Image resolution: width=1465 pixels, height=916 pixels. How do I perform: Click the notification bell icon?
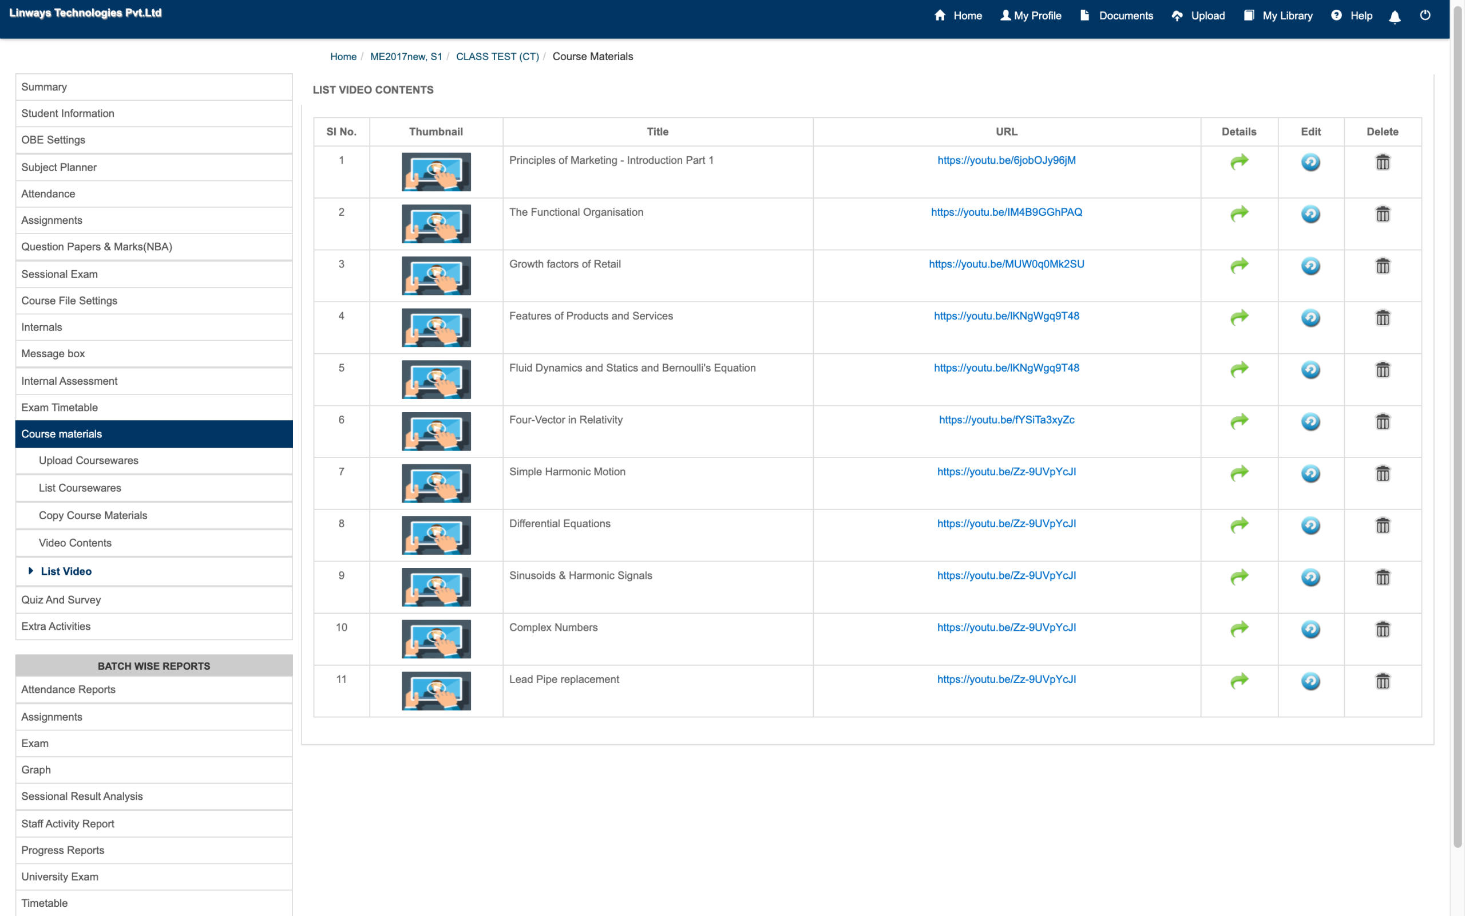point(1394,17)
